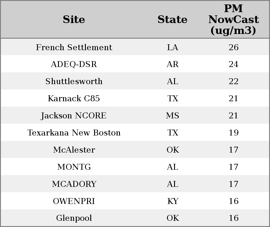Select the French Settlement site cell
270x227 pixels.
pos(74,47)
